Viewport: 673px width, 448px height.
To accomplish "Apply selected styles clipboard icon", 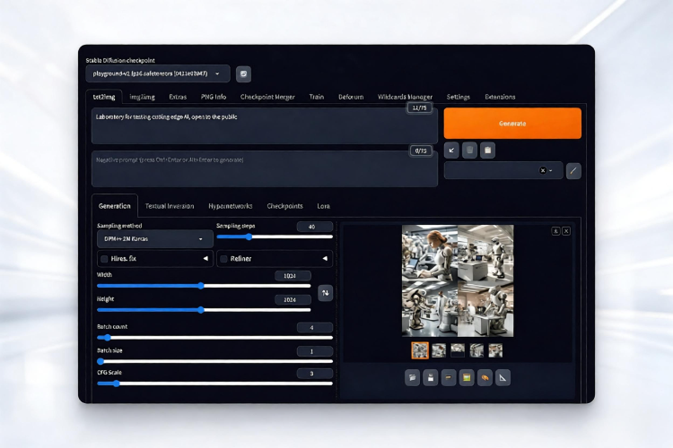I will tap(487, 150).
